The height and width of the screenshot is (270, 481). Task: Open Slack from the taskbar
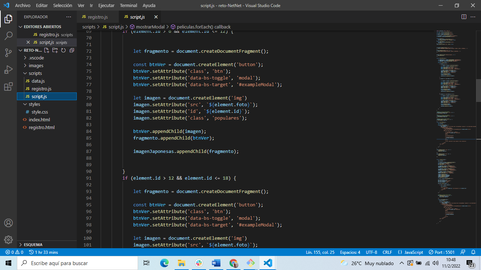(199, 263)
